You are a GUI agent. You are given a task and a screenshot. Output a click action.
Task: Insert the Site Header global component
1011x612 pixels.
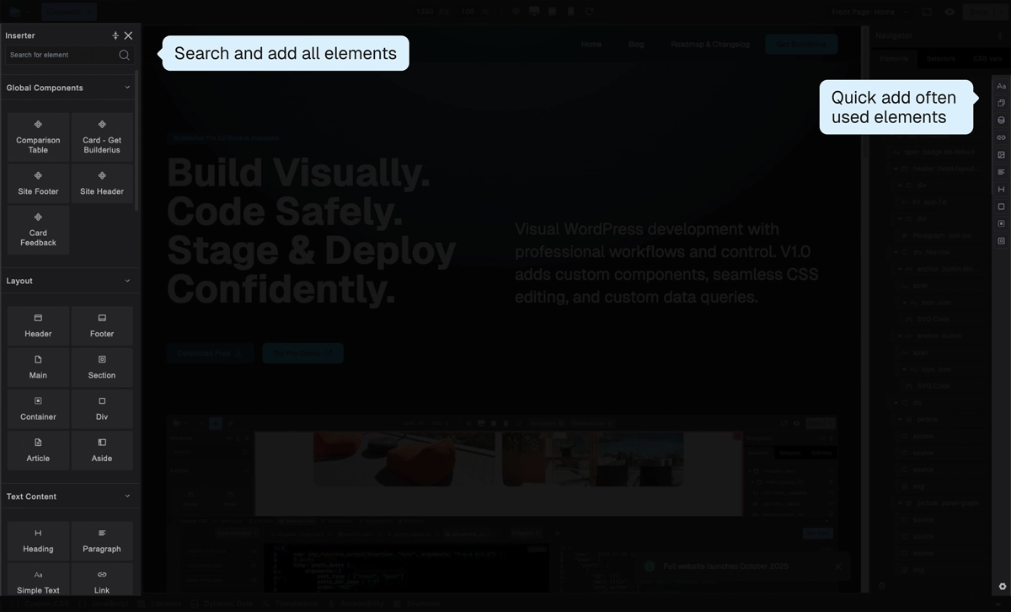(101, 183)
